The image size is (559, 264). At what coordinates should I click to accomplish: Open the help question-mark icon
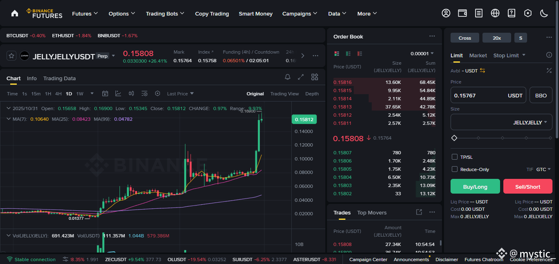point(512,14)
